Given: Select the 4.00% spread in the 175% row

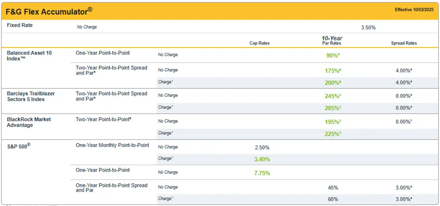Looking at the screenshot, I should [405, 70].
